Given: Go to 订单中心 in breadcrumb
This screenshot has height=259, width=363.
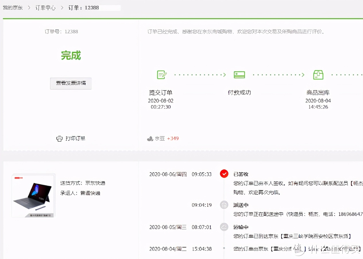Looking at the screenshot, I should tap(45, 8).
